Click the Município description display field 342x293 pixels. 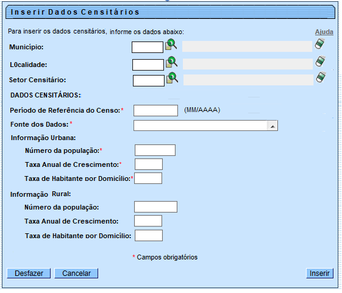click(x=247, y=46)
